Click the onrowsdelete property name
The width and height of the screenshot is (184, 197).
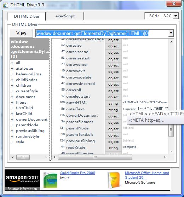pyautogui.click(x=79, y=77)
